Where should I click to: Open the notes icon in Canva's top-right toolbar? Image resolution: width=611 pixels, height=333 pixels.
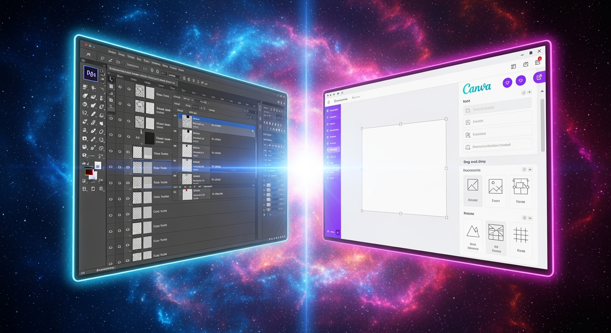(x=513, y=66)
